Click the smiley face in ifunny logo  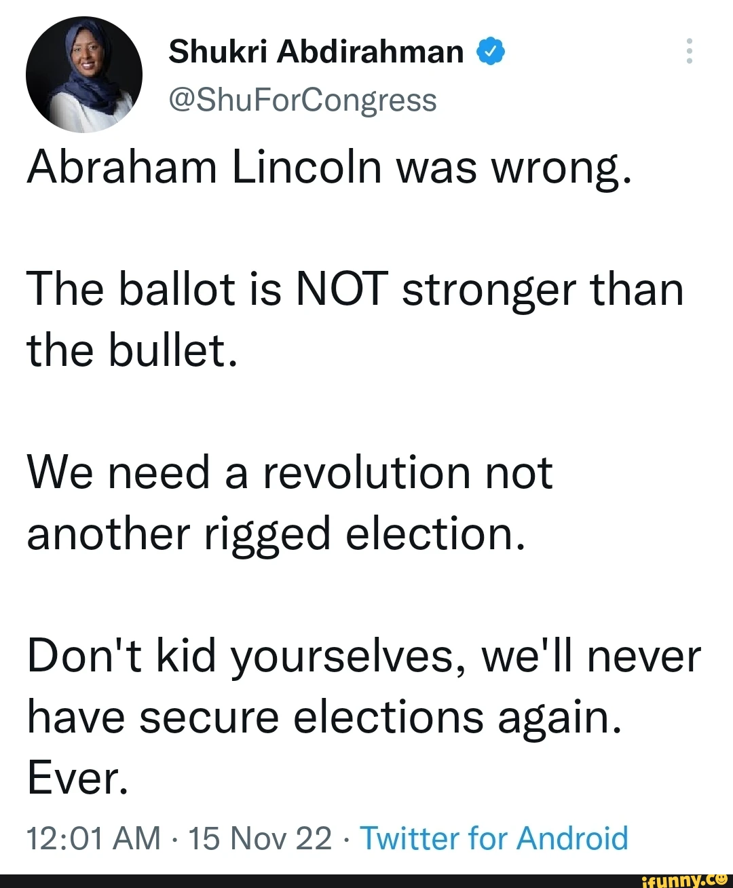721,878
